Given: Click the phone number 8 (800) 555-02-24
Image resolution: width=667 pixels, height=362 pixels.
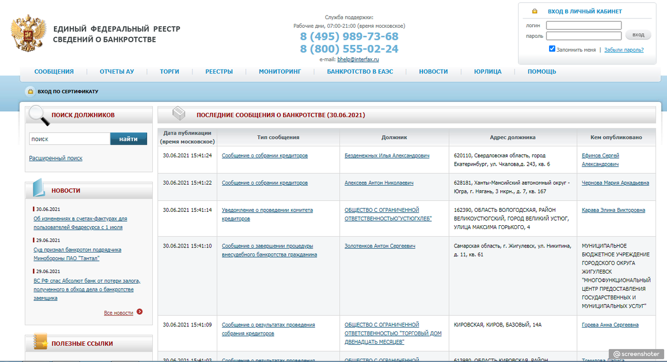Looking at the screenshot, I should tap(349, 49).
